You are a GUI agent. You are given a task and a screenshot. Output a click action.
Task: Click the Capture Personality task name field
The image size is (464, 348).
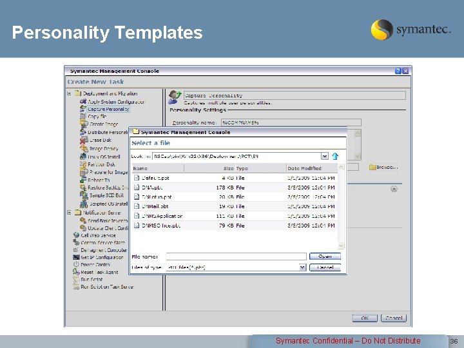(295, 95)
